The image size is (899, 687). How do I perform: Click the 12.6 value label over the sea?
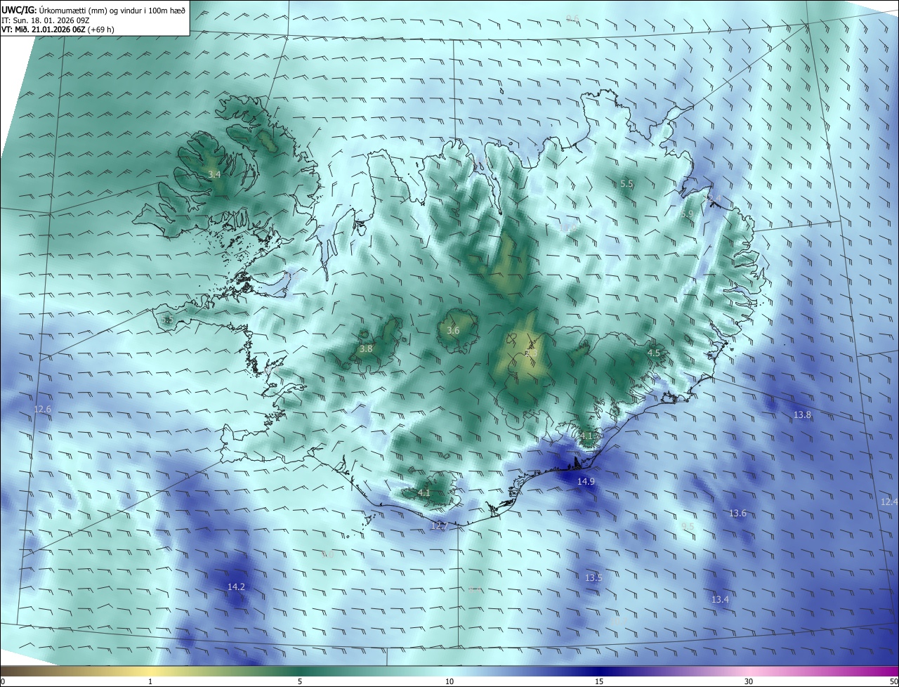[43, 409]
